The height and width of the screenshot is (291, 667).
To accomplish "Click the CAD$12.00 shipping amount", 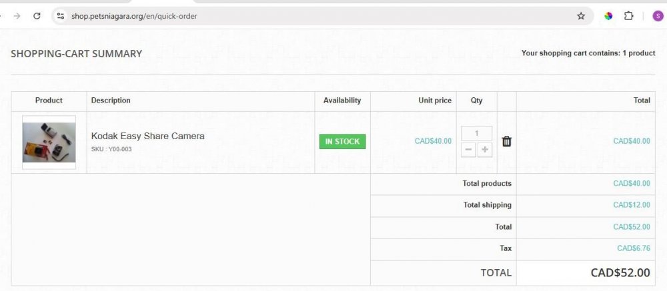I will pos(632,204).
